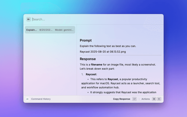Screen dimensions: 187x117
Task: Click the Command History extension icon
Action: [28, 99]
